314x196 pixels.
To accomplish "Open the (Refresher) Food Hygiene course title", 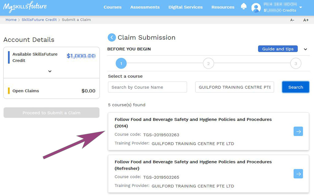I will click(x=193, y=165).
